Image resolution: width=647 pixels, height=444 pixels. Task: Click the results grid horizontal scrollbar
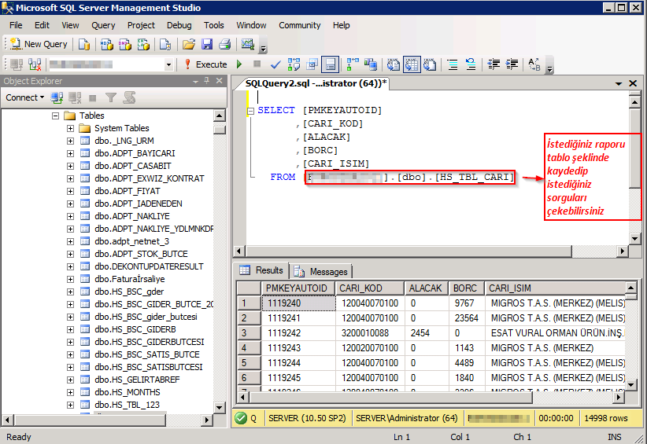click(x=391, y=398)
